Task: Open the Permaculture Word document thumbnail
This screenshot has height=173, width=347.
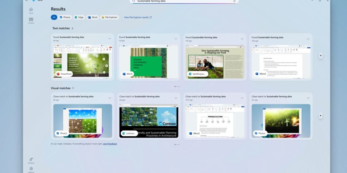Action: (x=215, y=121)
